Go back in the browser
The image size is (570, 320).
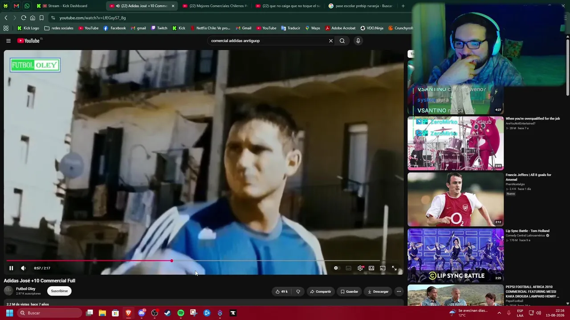[6, 18]
